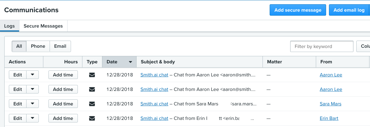Click the Filter by keyword field

tap(322, 47)
